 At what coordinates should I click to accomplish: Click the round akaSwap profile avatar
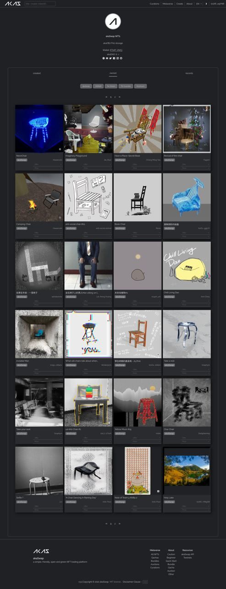pyautogui.click(x=113, y=22)
